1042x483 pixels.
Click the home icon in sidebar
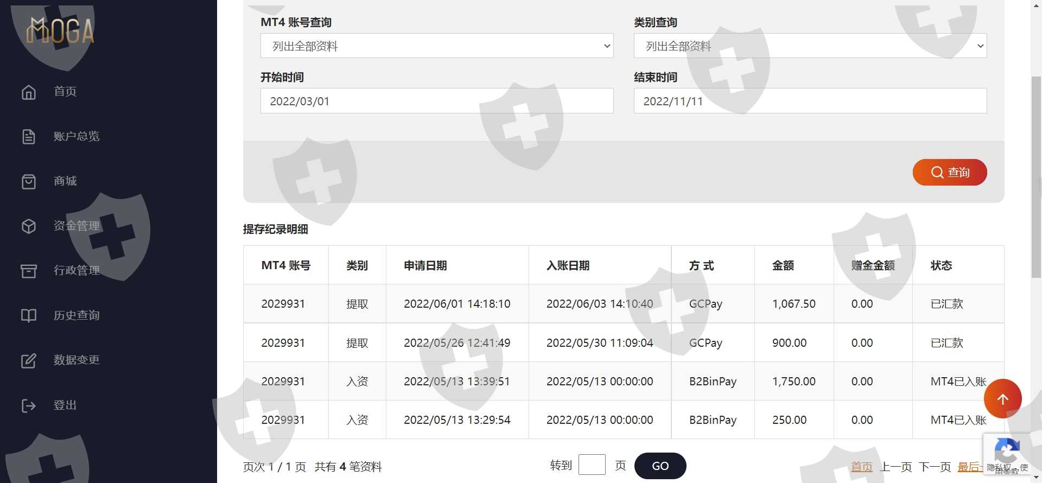pos(29,92)
